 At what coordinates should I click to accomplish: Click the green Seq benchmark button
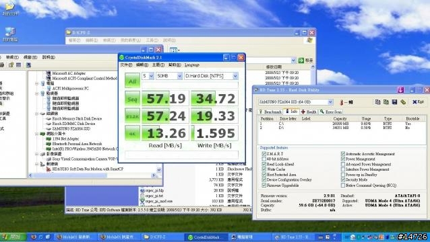(132, 98)
